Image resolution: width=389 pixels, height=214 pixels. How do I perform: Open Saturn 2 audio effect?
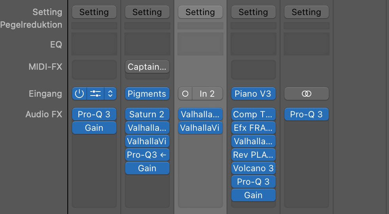147,114
